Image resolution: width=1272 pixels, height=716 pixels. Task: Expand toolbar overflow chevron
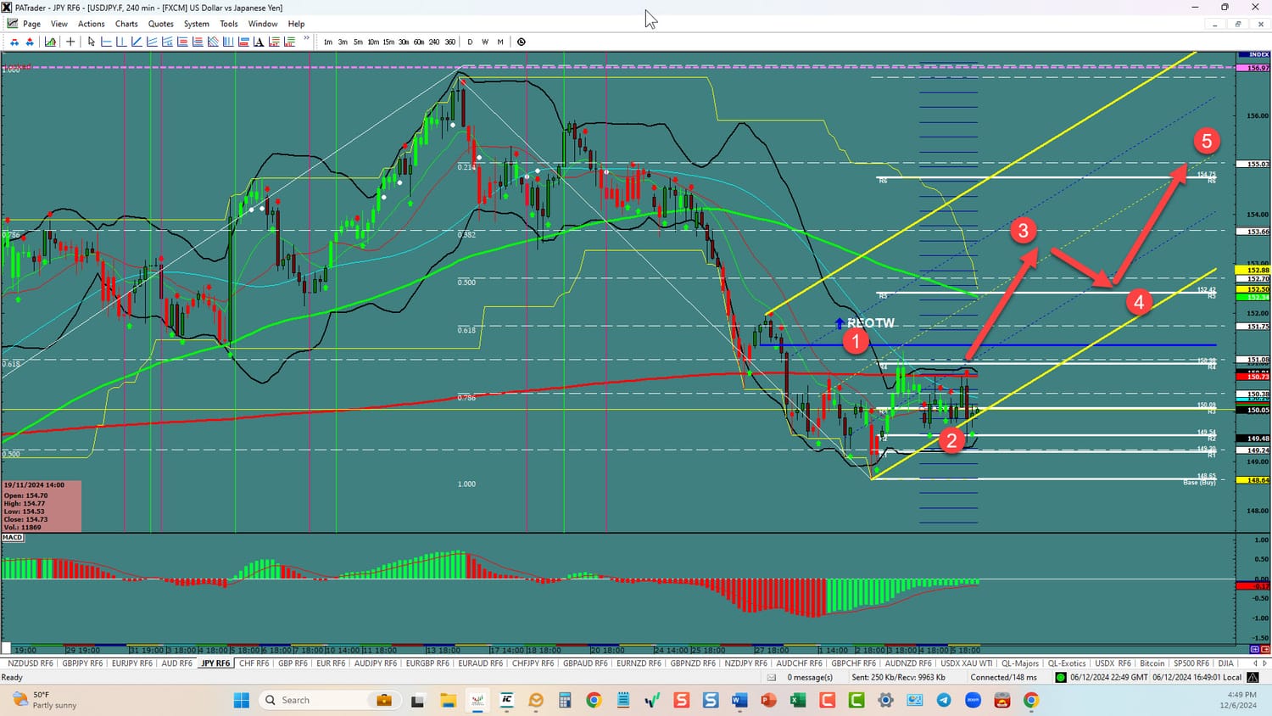tap(307, 38)
